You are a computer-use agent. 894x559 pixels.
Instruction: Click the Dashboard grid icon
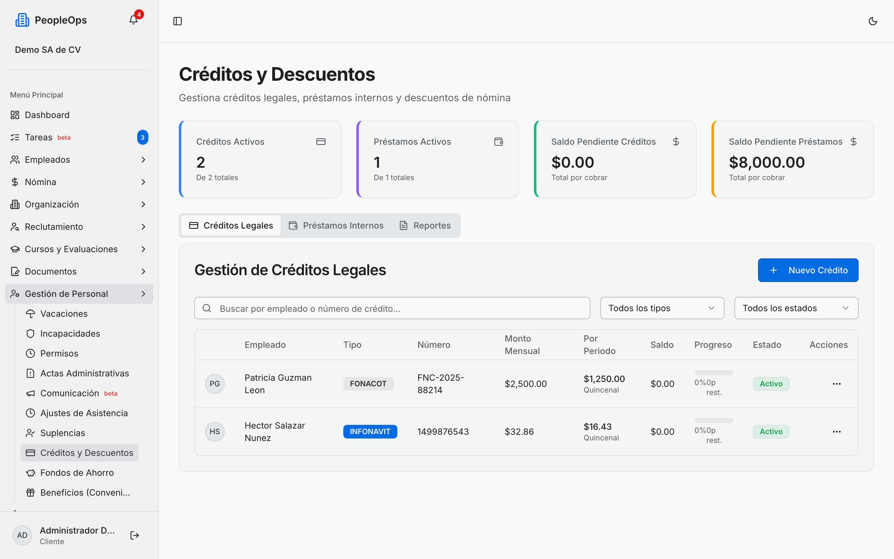(x=15, y=115)
